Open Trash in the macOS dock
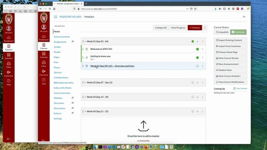 coord(171,147)
